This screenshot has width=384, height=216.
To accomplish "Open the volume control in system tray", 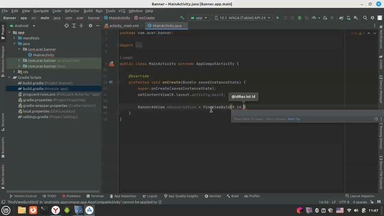I will [x=356, y=211].
